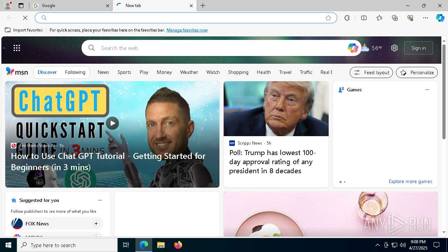Open the Play category
The height and width of the screenshot is (252, 448).
144,72
